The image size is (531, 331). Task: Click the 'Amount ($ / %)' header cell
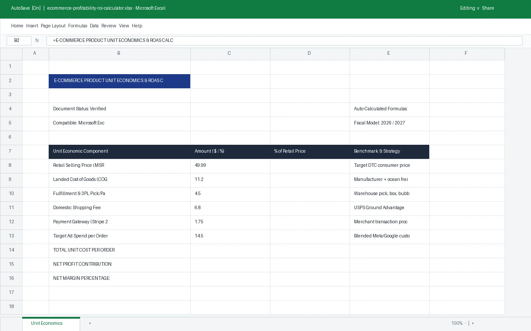230,151
